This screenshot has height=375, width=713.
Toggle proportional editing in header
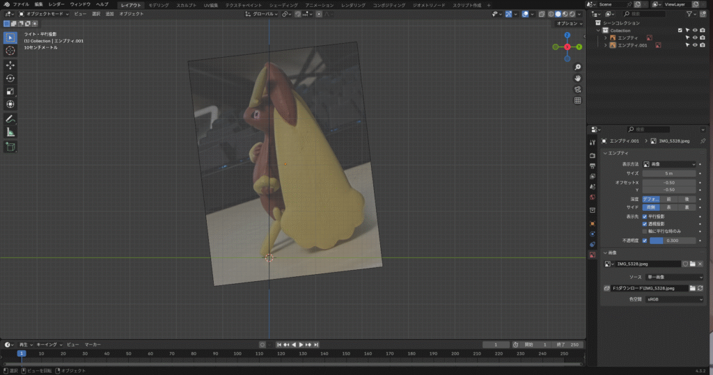[319, 14]
